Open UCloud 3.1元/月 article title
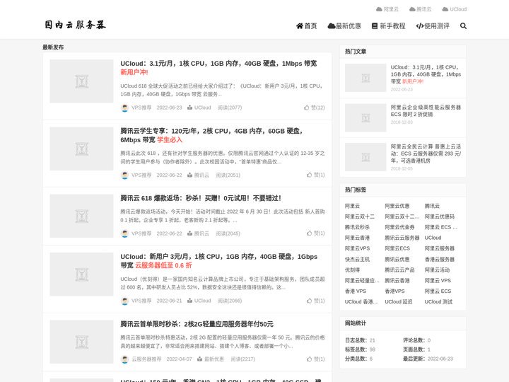This screenshot has width=509, height=382. pyautogui.click(x=218, y=68)
